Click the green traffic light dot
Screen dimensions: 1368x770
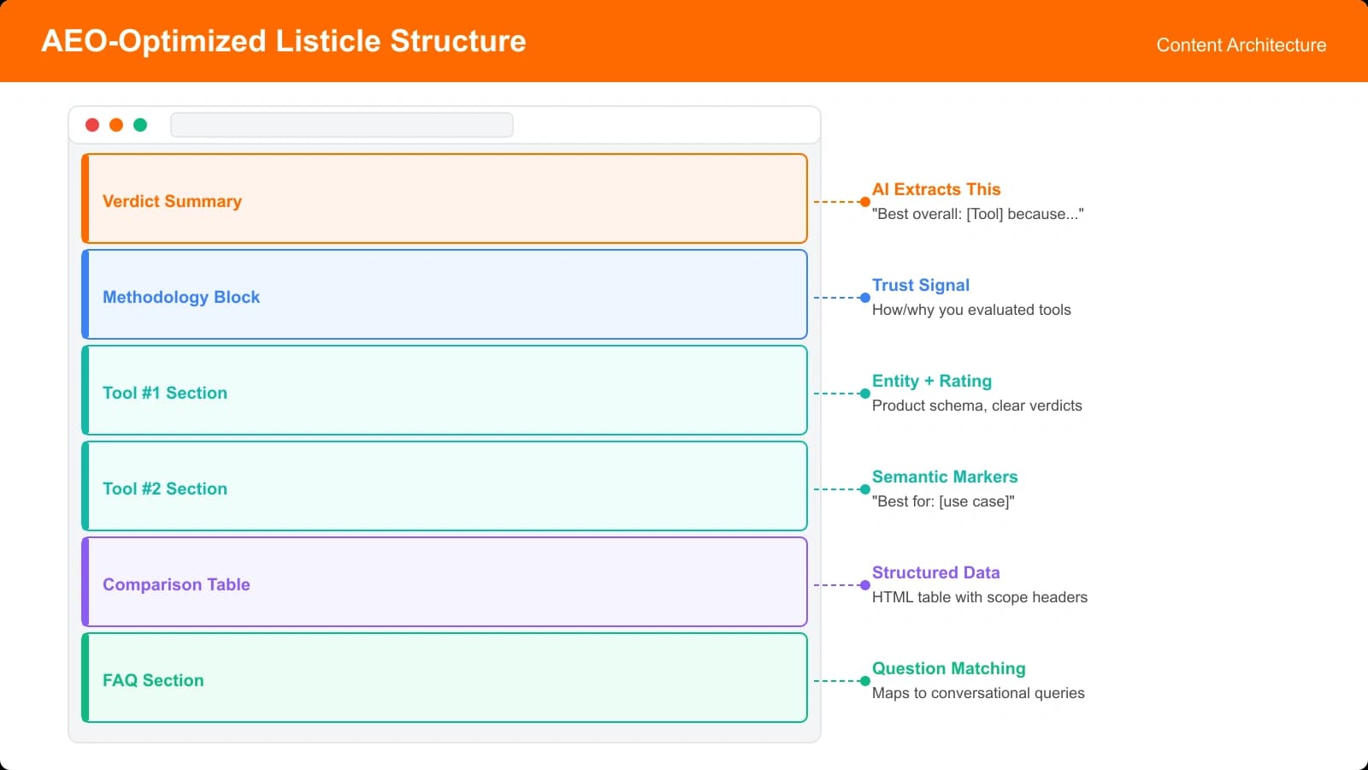click(140, 124)
